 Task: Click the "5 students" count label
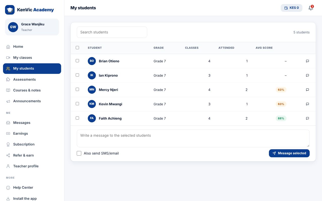pyautogui.click(x=301, y=32)
